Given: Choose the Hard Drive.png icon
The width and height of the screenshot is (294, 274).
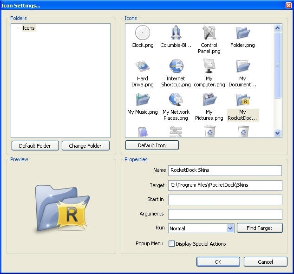Looking at the screenshot, I should click(143, 66).
